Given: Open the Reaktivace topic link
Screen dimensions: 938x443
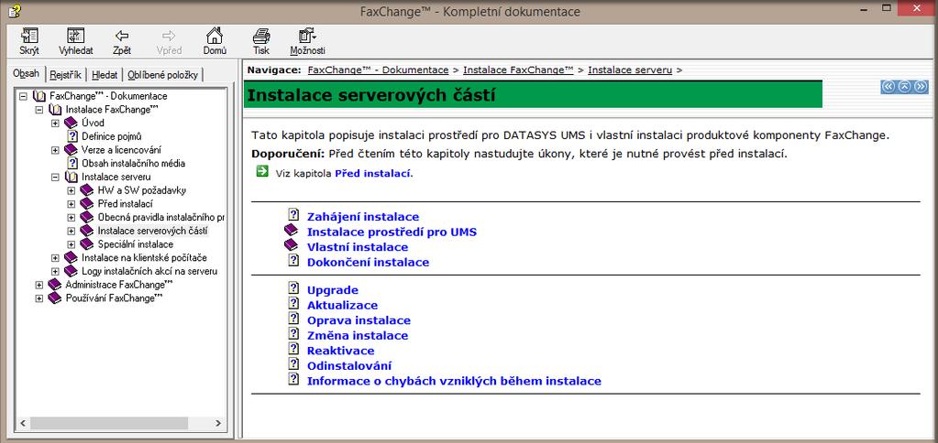Looking at the screenshot, I should 340,351.
